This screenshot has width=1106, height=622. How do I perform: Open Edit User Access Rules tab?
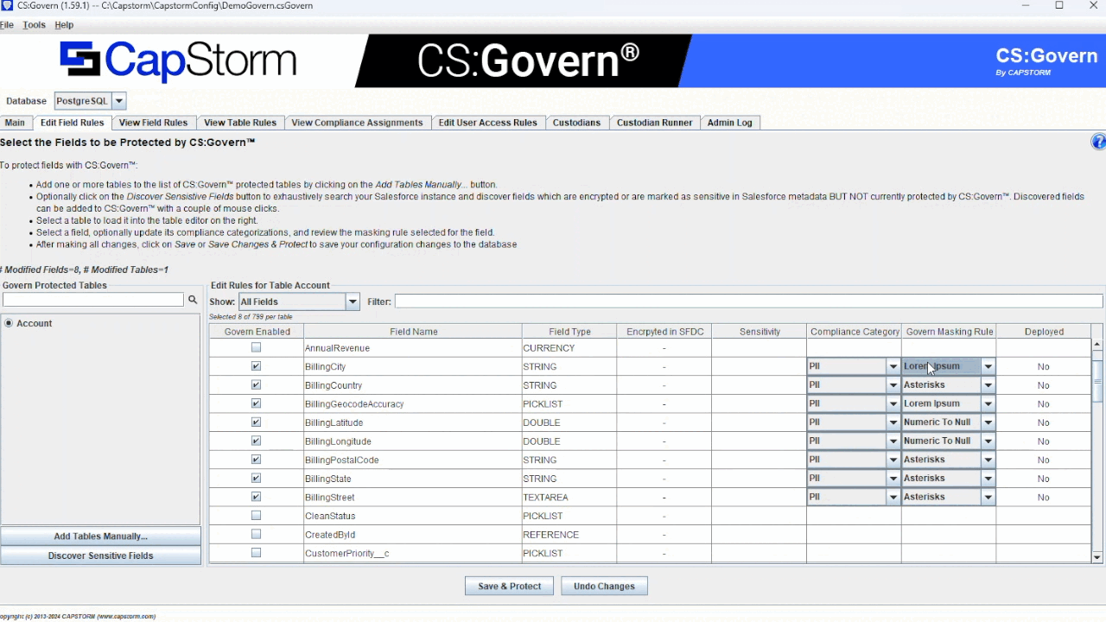point(487,123)
